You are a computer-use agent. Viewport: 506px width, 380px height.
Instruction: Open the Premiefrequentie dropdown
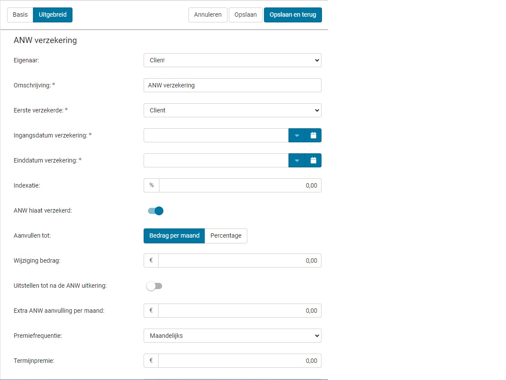tap(232, 336)
